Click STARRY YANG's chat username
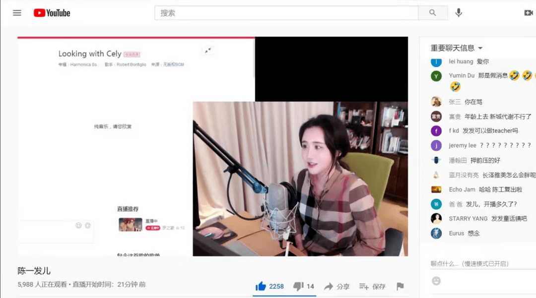This screenshot has width=536, height=298. [468, 219]
